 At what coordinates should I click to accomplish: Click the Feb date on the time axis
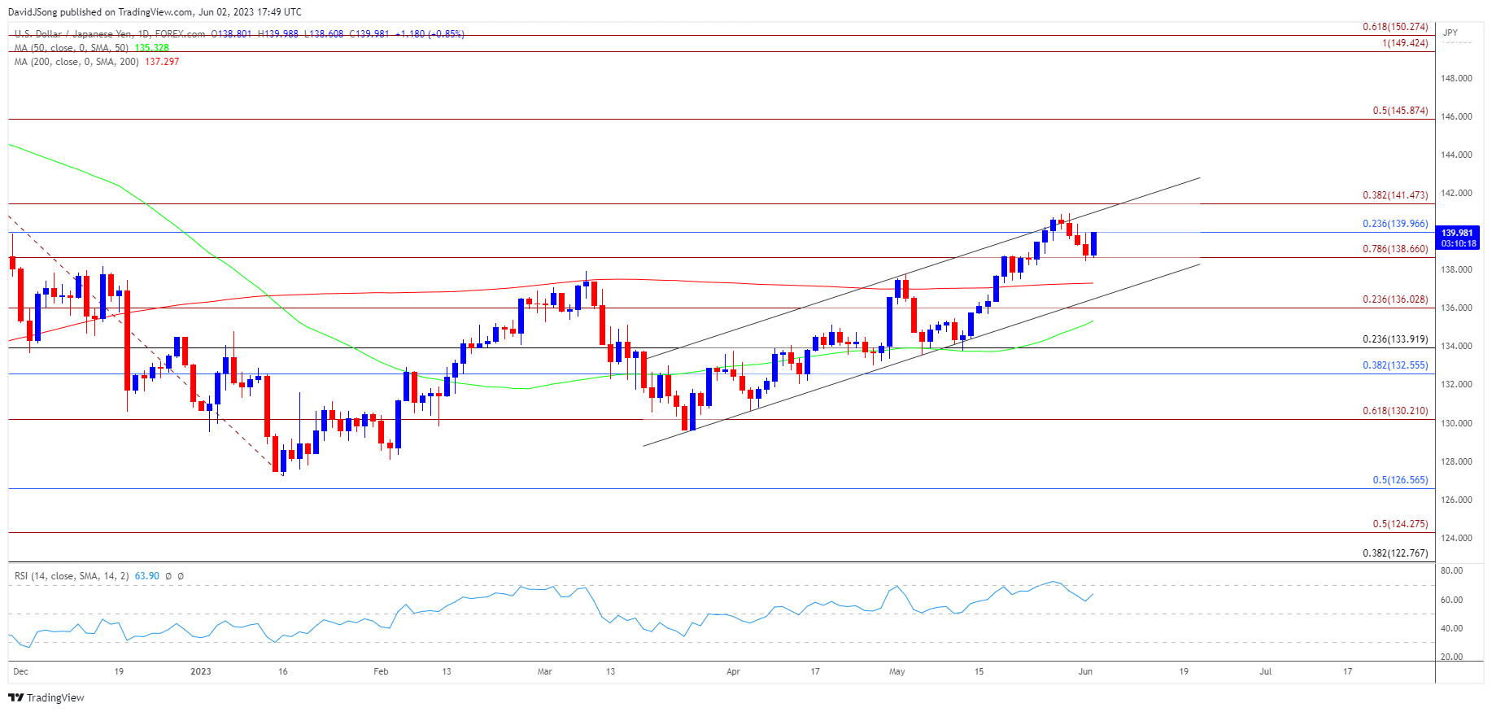click(x=381, y=671)
